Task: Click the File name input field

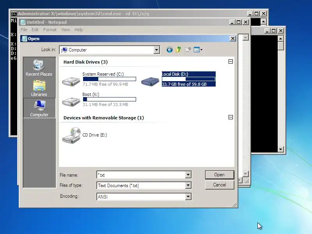Action: point(141,175)
